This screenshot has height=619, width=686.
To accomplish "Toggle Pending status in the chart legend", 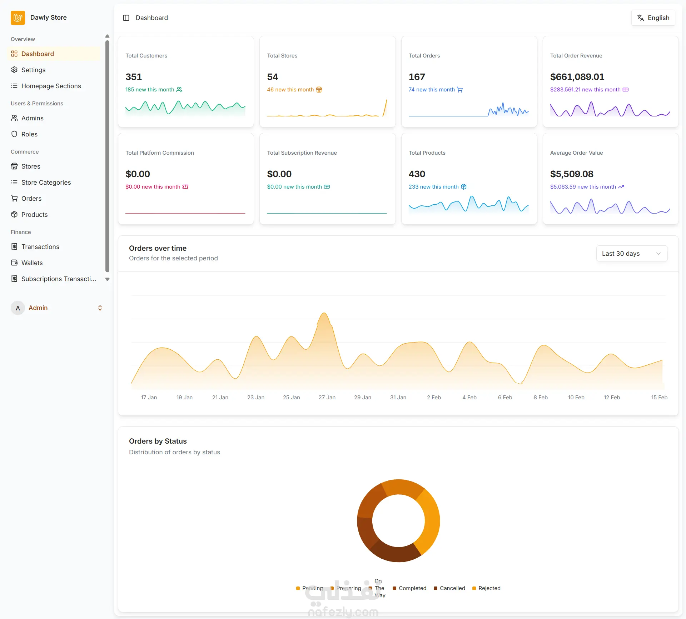I will [x=309, y=588].
